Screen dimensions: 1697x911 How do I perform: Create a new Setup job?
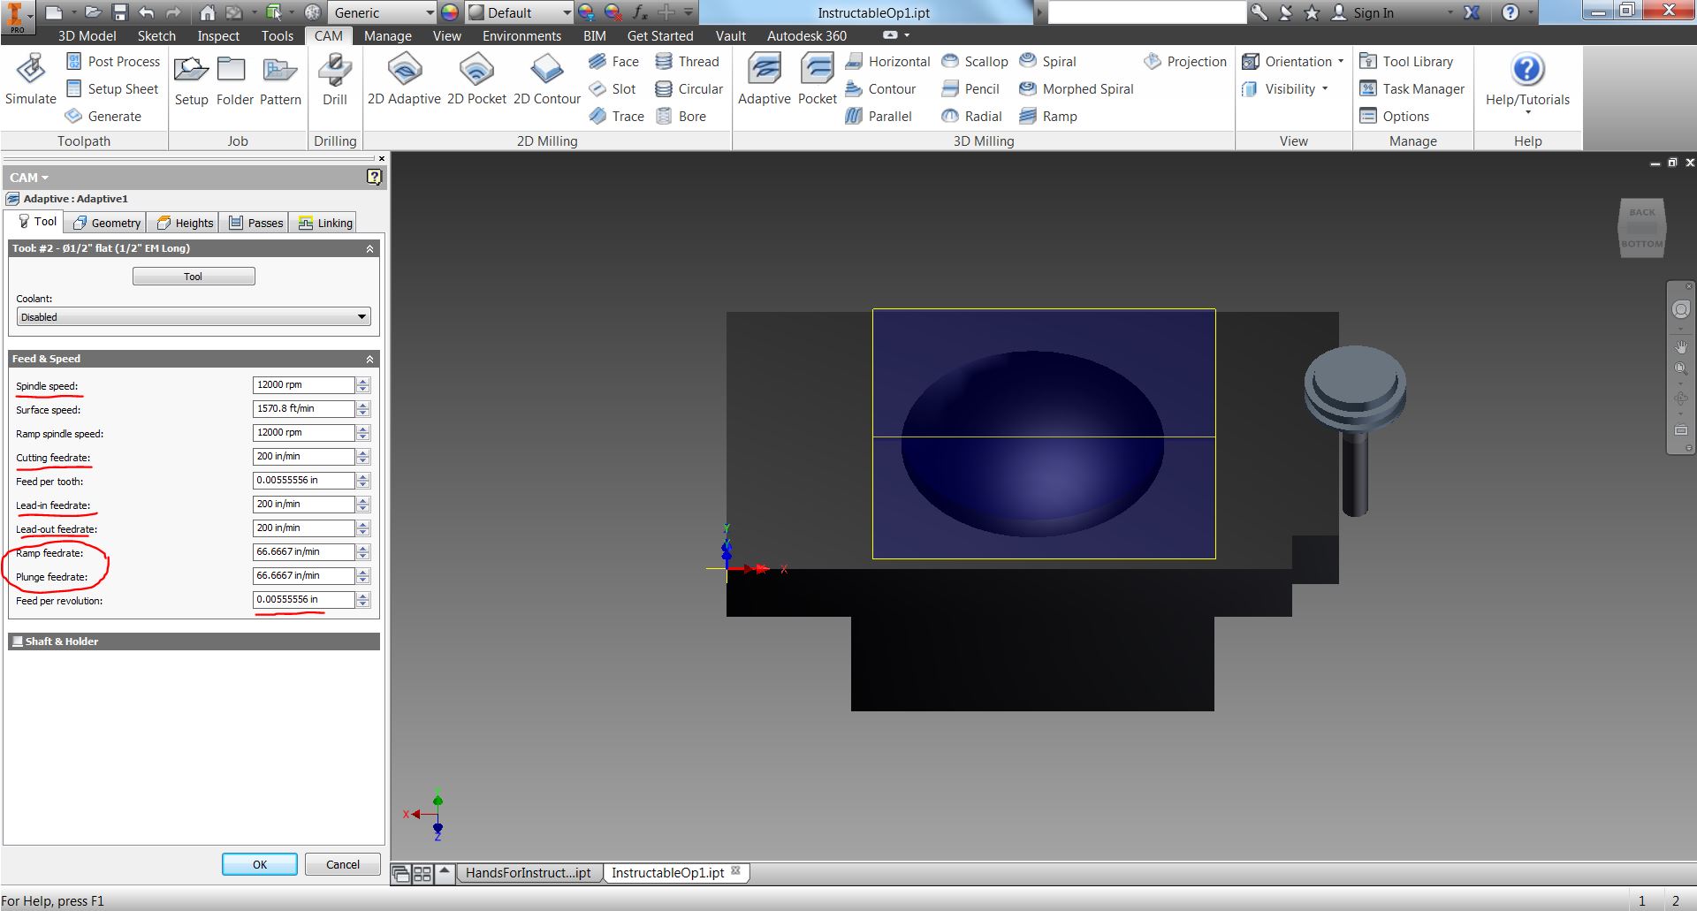pyautogui.click(x=191, y=80)
